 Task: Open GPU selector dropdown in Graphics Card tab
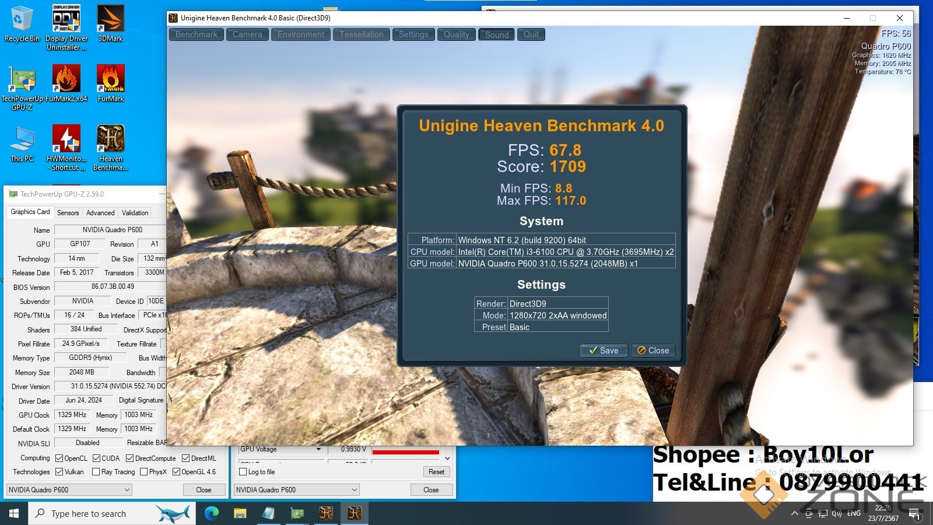point(69,490)
